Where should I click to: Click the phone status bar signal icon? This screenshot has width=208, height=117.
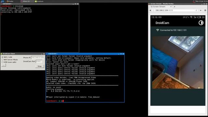pos(195,17)
